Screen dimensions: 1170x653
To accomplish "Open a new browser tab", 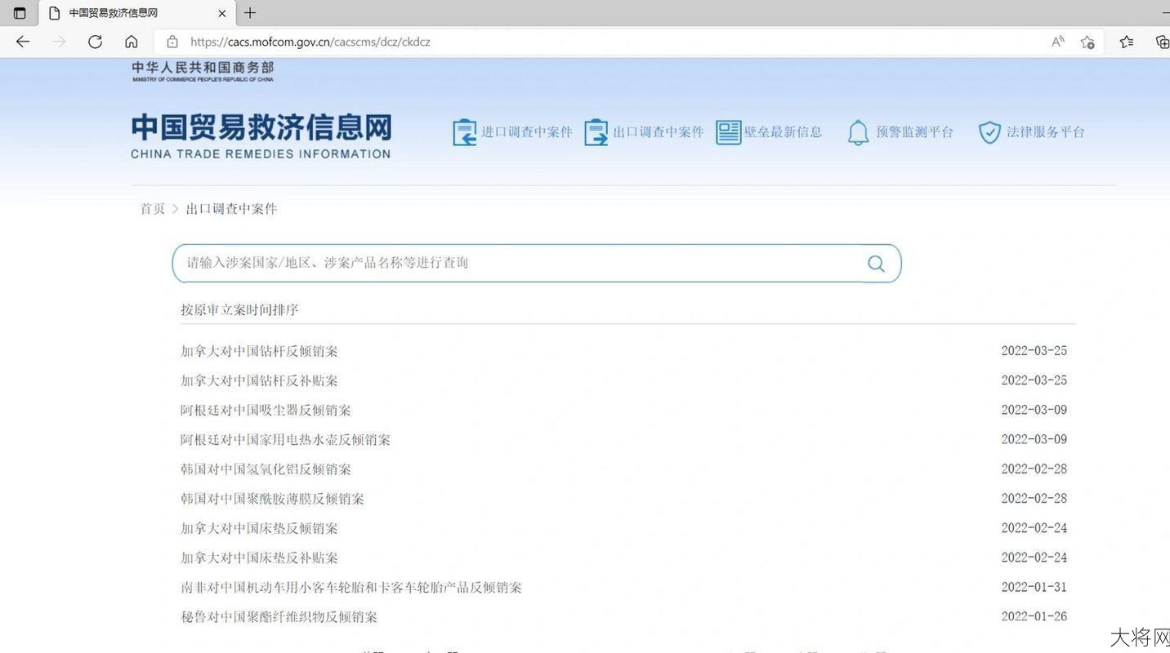I will click(250, 13).
